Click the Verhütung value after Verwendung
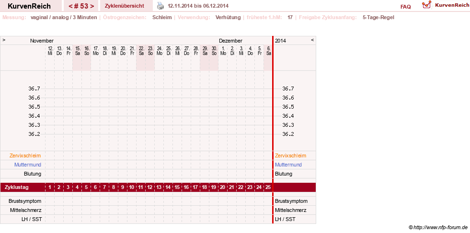Viewport: 470px width, 233px height. (x=228, y=17)
